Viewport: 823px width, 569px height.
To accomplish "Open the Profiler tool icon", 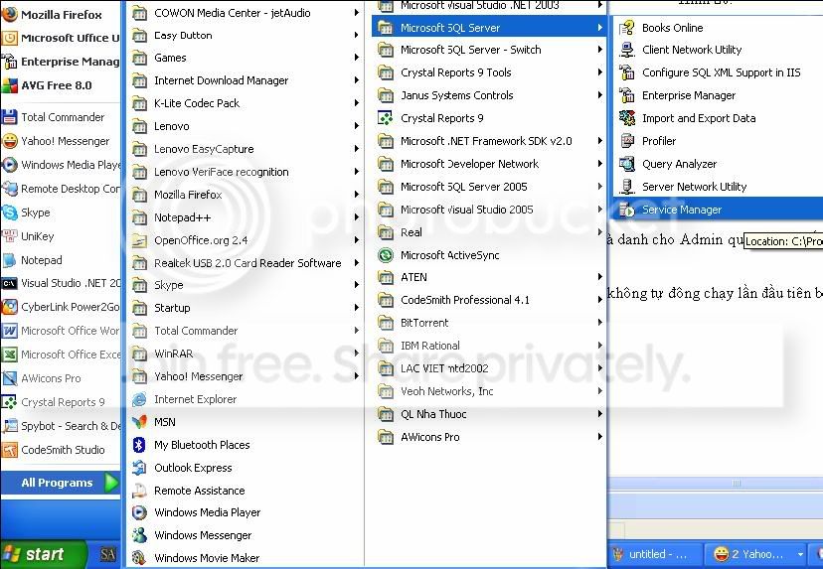I will (x=627, y=141).
